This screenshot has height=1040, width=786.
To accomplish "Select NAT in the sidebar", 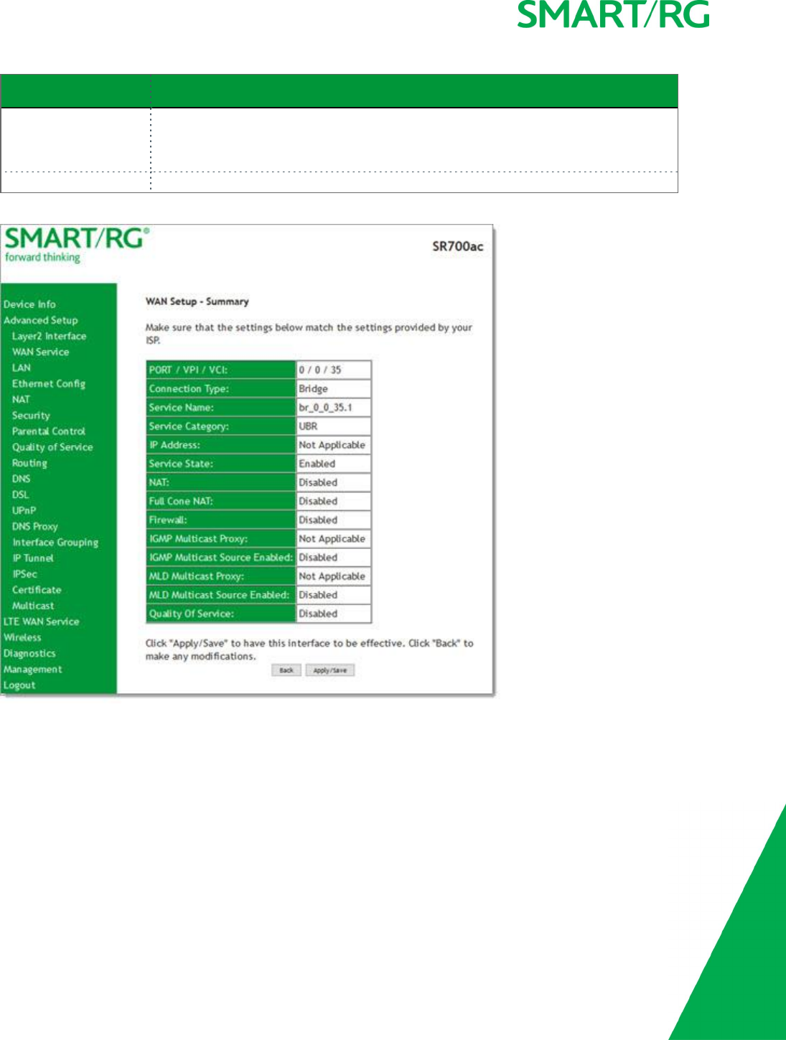I will click(21, 400).
